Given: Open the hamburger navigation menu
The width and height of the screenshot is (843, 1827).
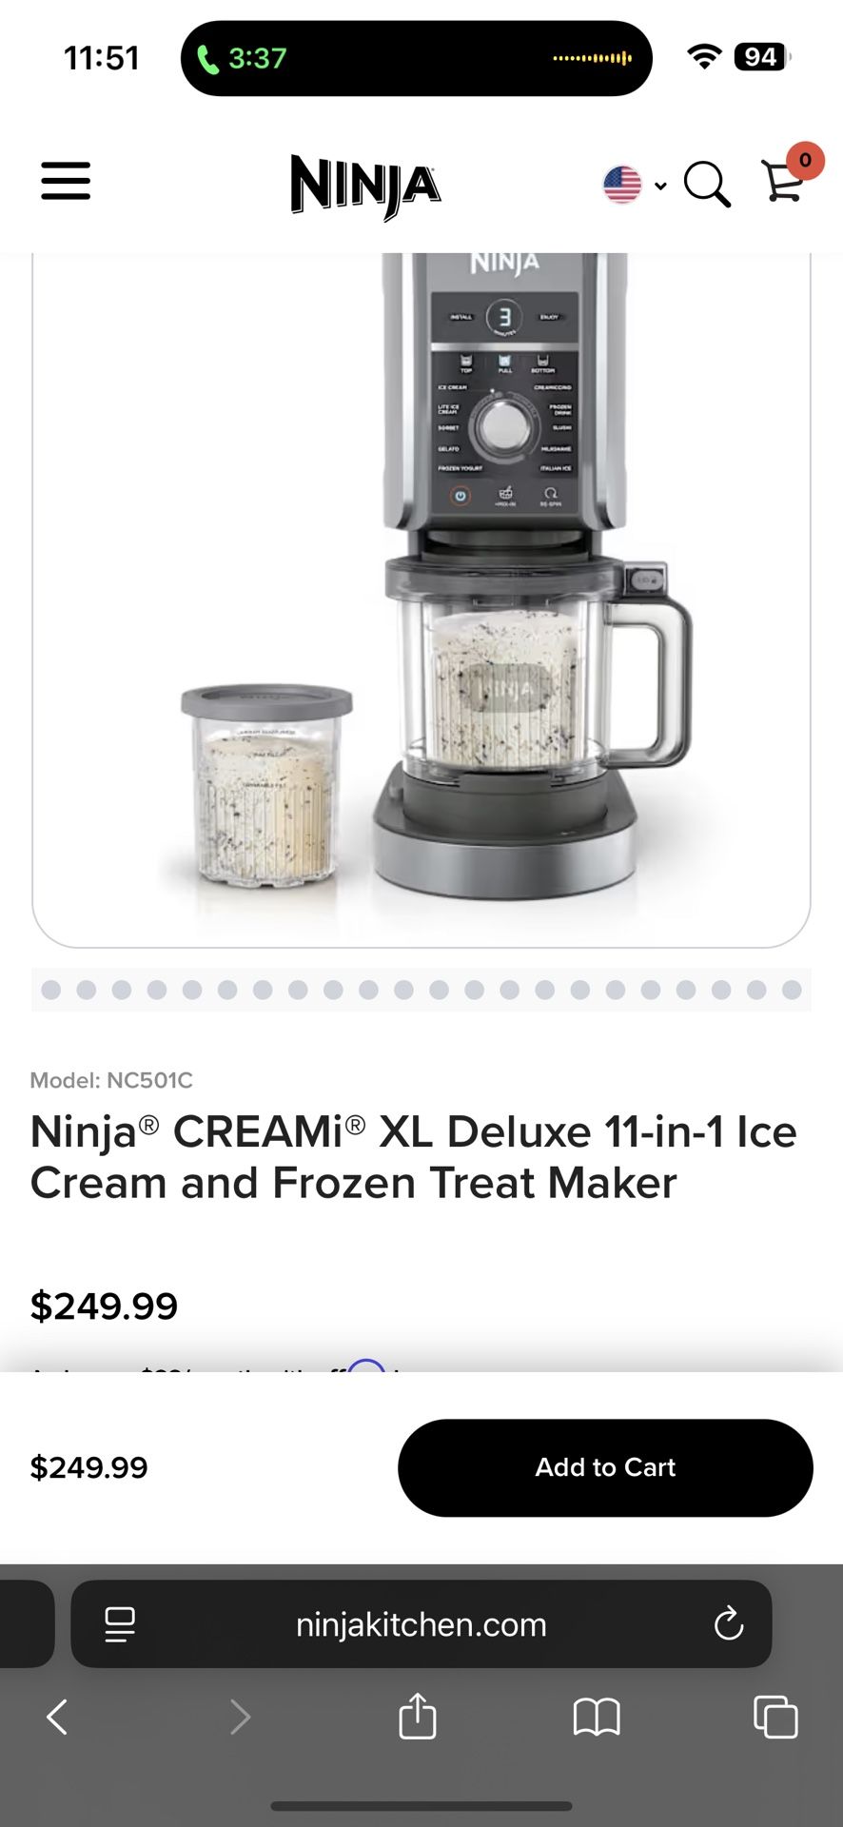Looking at the screenshot, I should tap(66, 181).
